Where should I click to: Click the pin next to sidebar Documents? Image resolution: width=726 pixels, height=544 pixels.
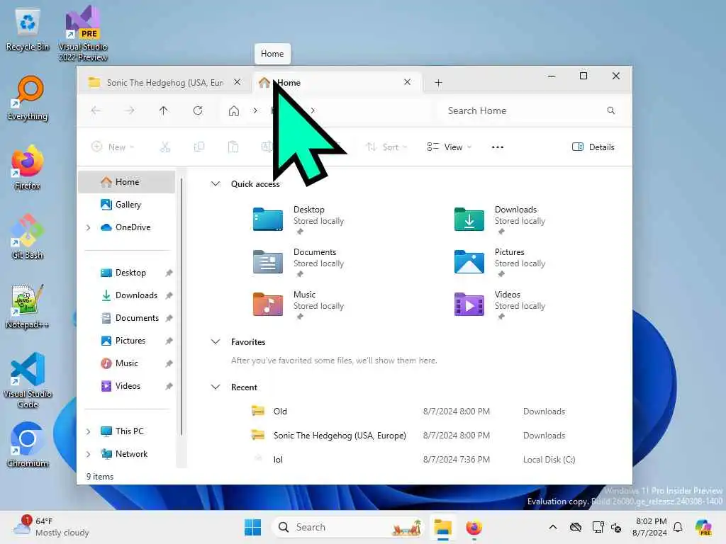tap(169, 318)
